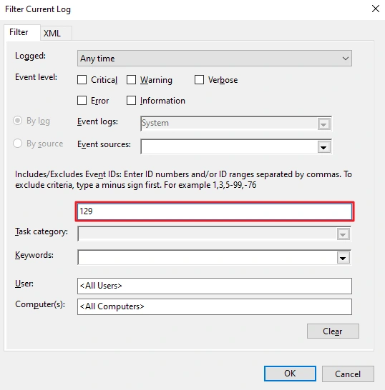385x390 pixels.
Task: Tick the Verbose checkbox
Action: point(199,80)
